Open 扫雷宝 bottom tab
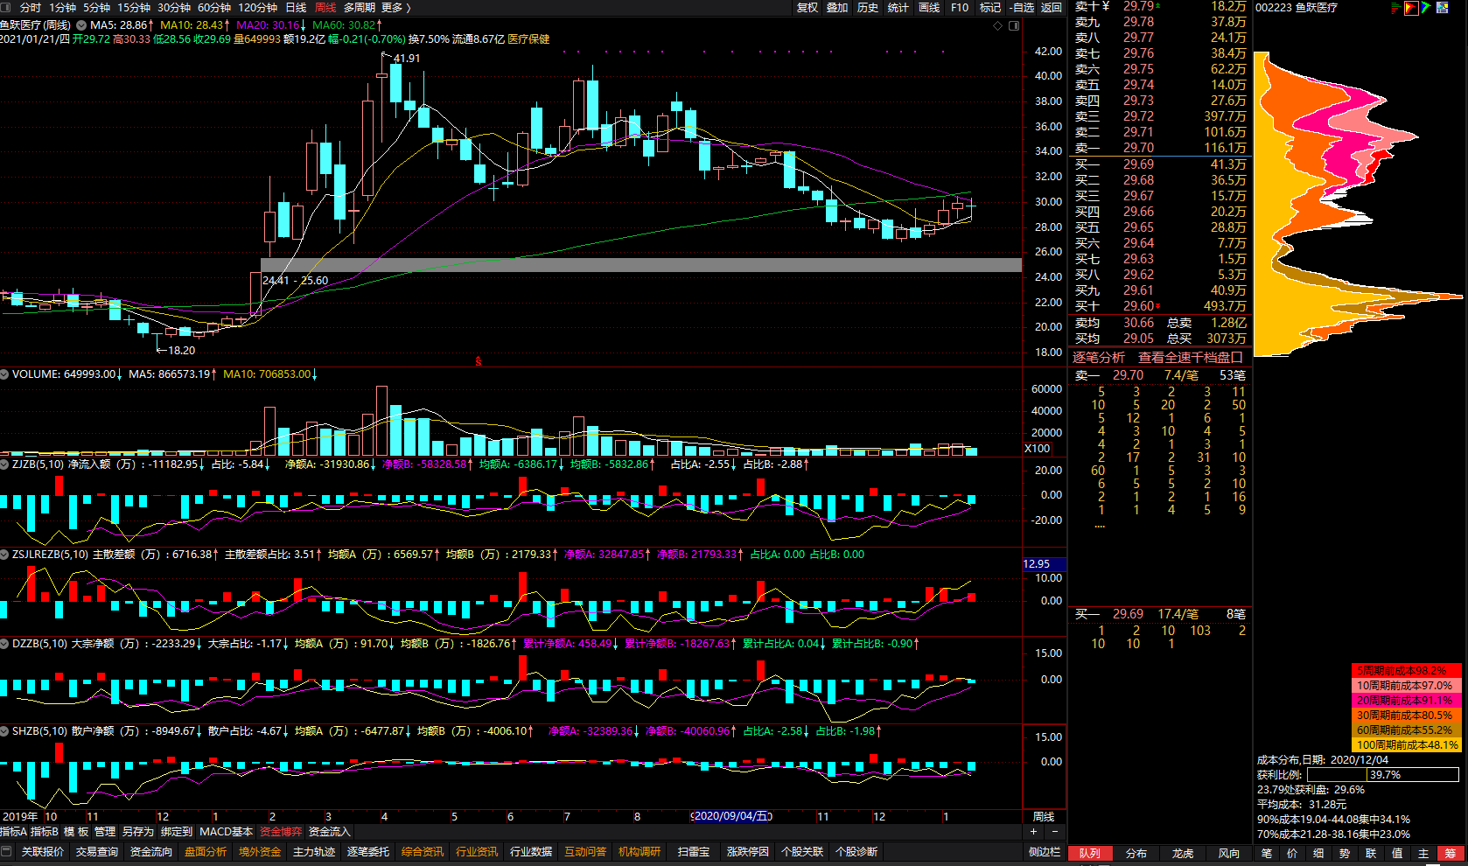Screen dimensions: 1468x866 [694, 852]
